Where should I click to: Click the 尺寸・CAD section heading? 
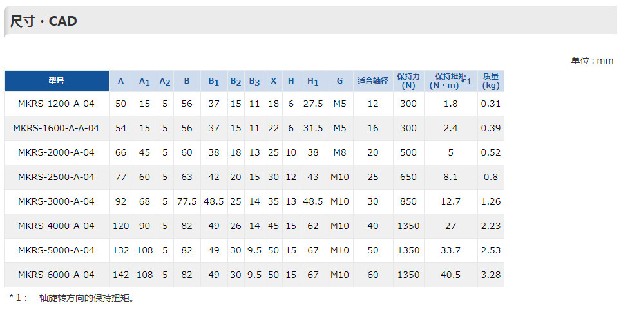click(x=44, y=21)
